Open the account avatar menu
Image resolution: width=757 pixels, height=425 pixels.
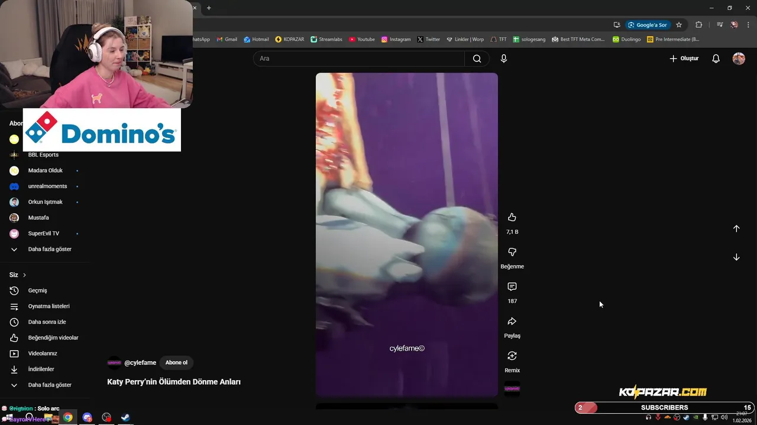tap(739, 58)
